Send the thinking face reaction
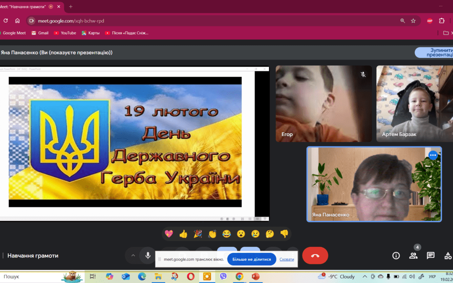This screenshot has height=283, width=453. pyautogui.click(x=270, y=234)
